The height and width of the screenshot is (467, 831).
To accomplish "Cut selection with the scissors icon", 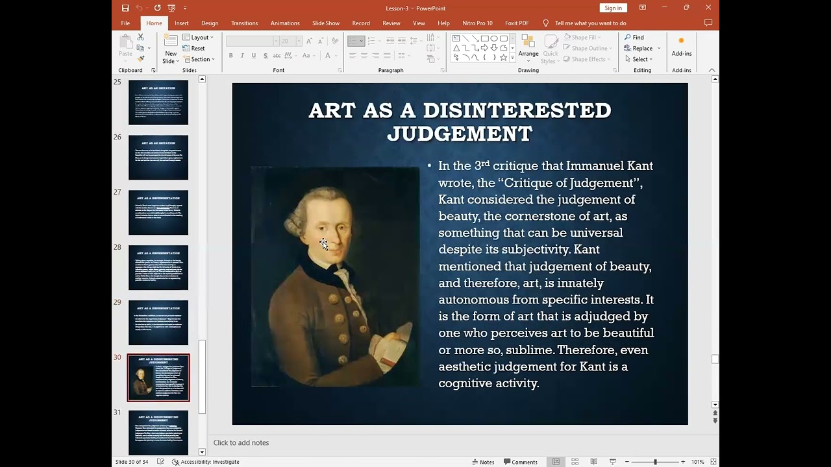I will tap(140, 37).
